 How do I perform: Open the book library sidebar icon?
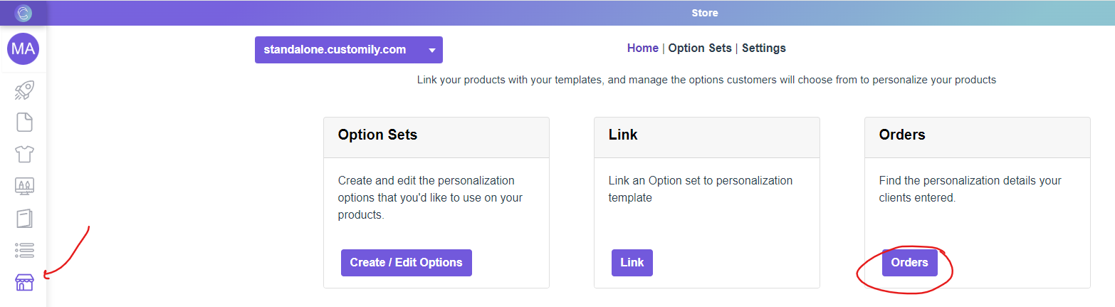click(x=25, y=218)
